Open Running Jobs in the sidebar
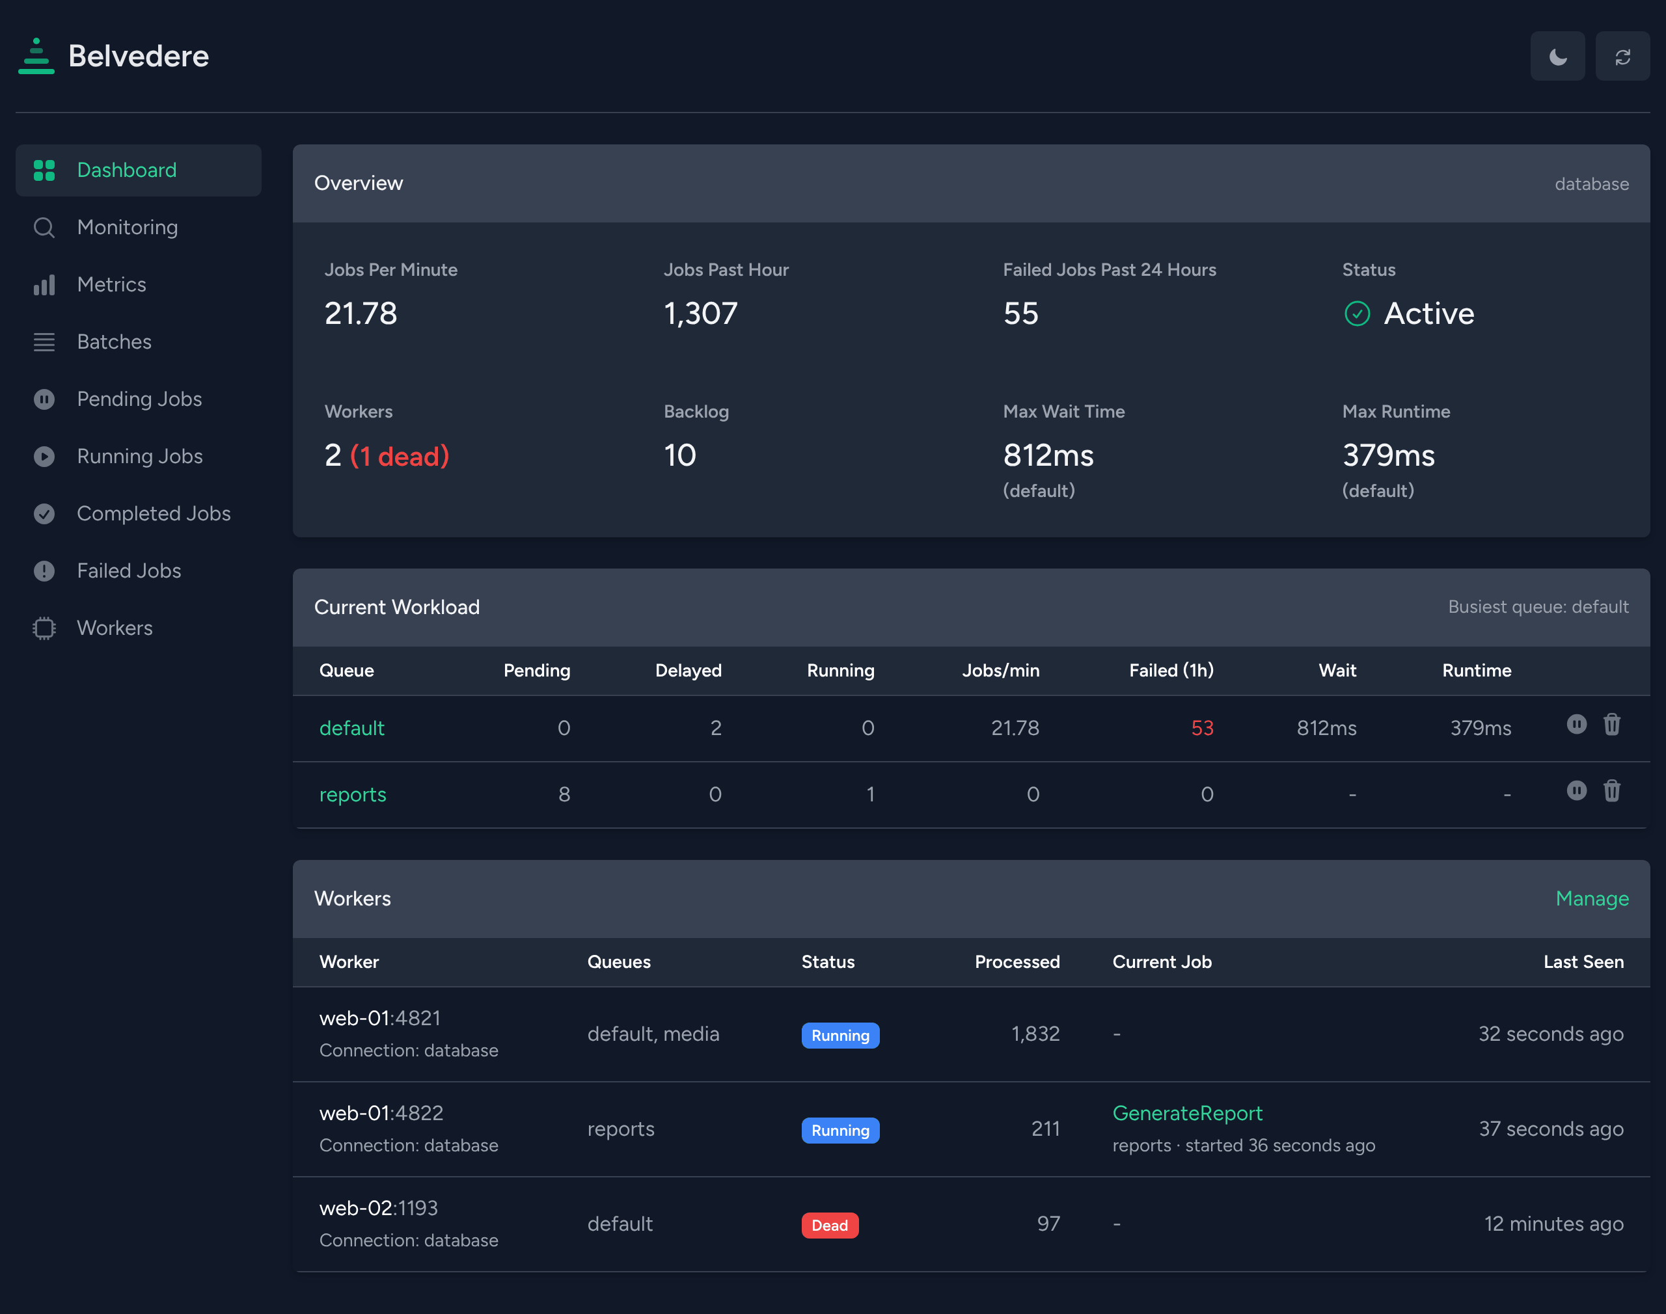The height and width of the screenshot is (1314, 1666). [139, 456]
